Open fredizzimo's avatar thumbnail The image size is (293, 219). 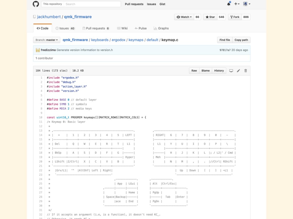pos(38,50)
